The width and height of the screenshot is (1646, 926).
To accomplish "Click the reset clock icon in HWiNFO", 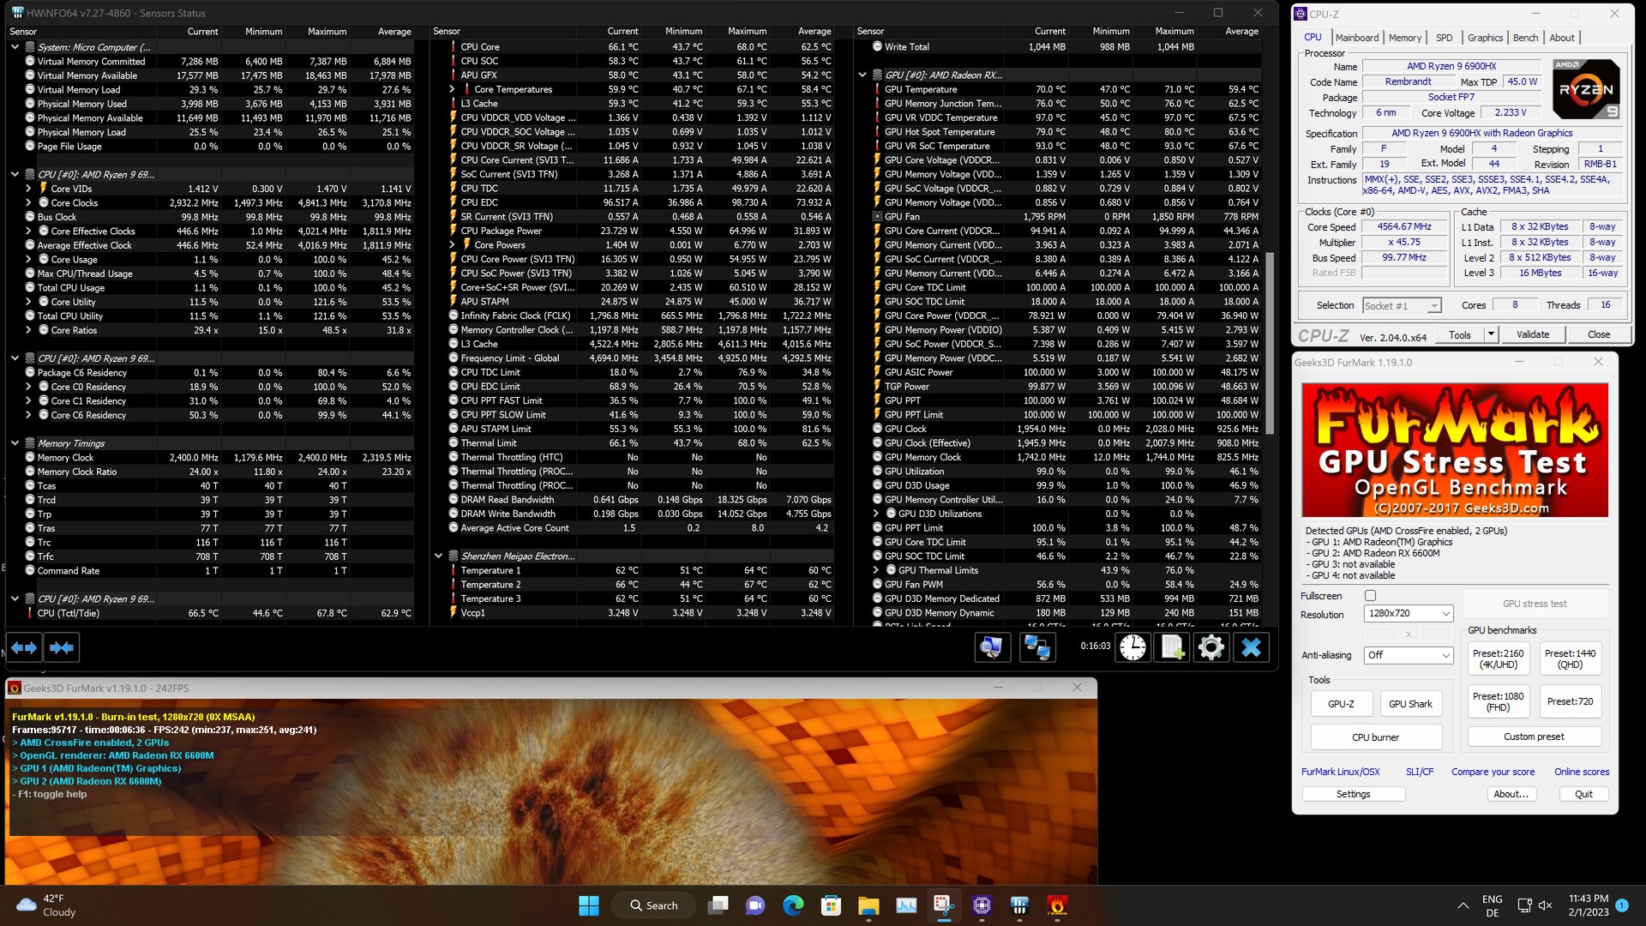I will [1132, 647].
